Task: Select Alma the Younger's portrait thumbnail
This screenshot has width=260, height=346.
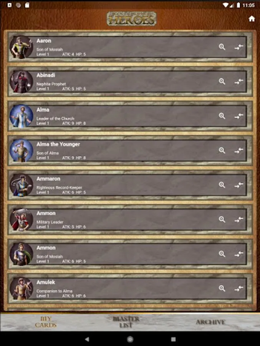Action: coord(22,150)
